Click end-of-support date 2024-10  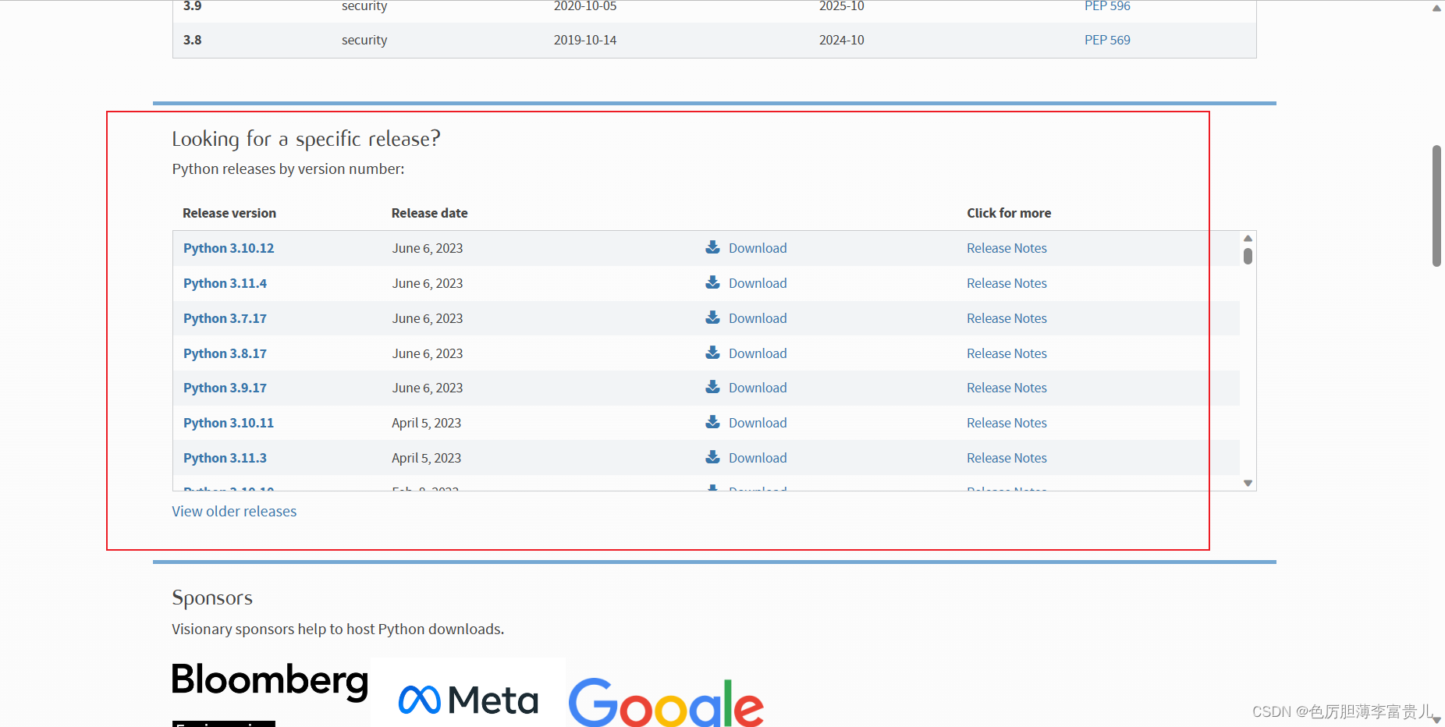(x=842, y=40)
